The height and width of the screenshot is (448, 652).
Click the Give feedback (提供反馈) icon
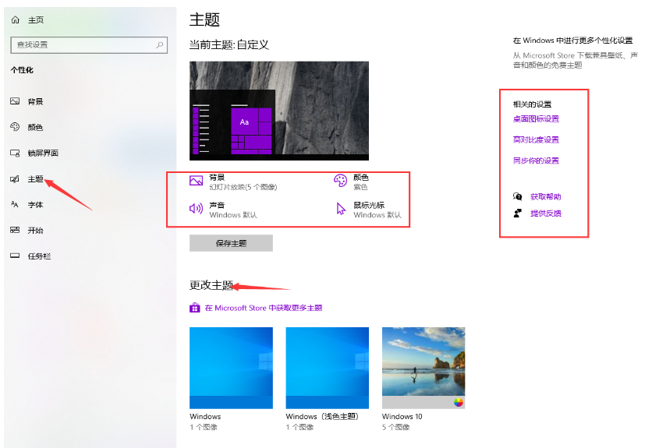coord(517,213)
